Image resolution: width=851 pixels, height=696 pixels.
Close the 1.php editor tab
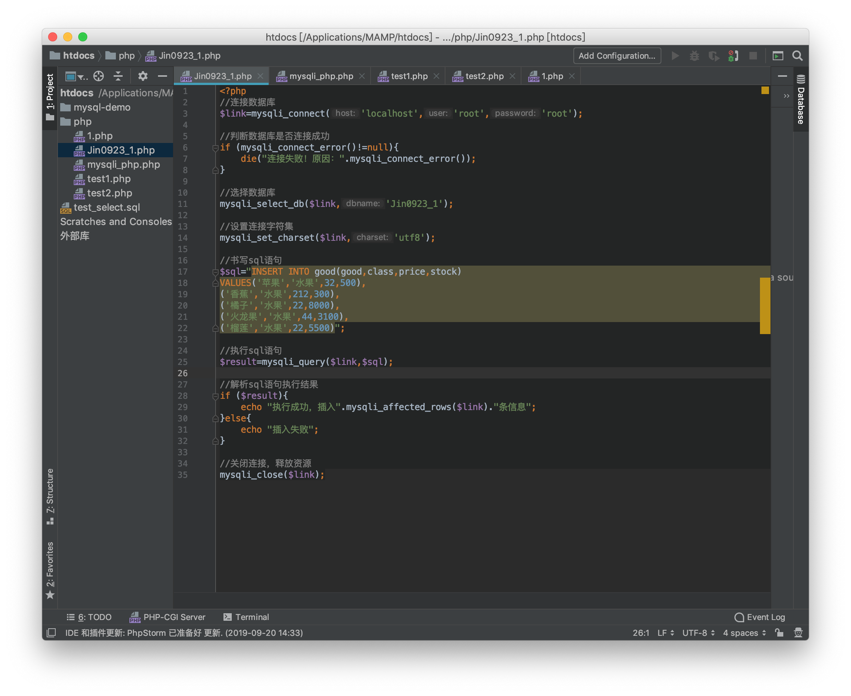571,76
